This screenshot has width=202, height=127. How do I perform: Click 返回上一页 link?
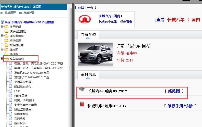pyautogui.click(x=85, y=7)
